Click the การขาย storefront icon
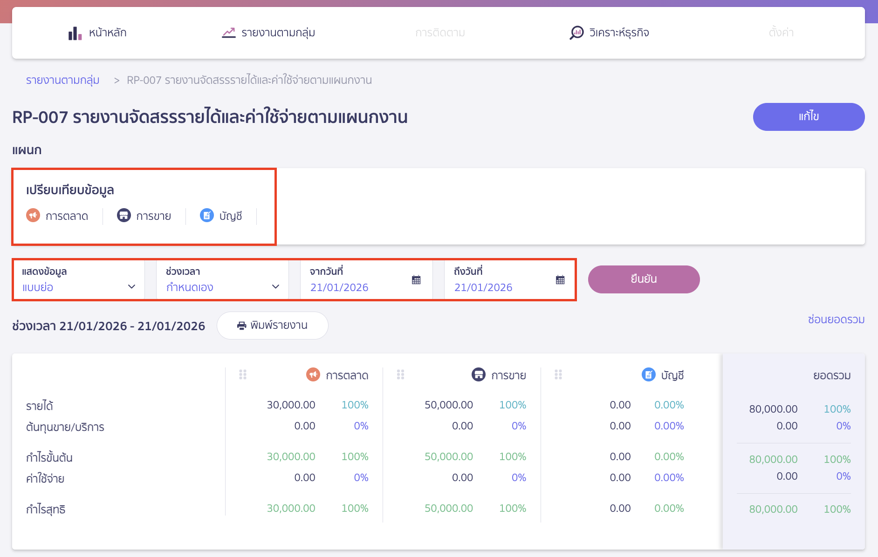Image resolution: width=878 pixels, height=557 pixels. pos(123,215)
